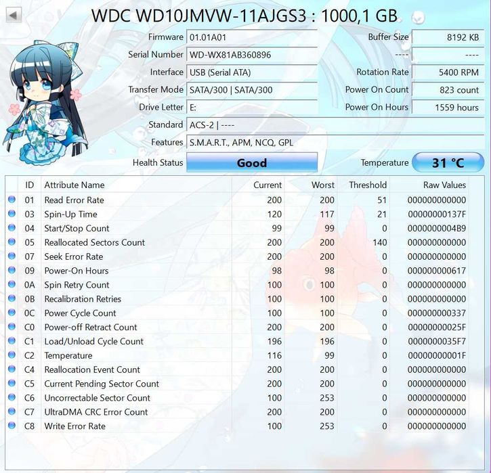Click raw value 0000000035F7
The height and width of the screenshot is (473, 491).
point(437,341)
